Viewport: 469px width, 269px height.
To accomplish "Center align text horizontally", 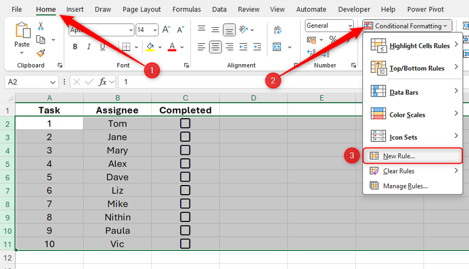I will pos(215,47).
